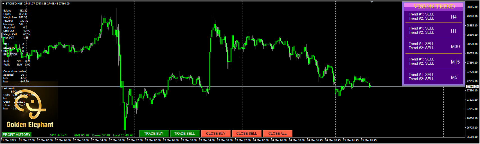Click the chart shift triangle marker at chart top
Image resolution: width=480 pixels, height=144 pixels.
[x=372, y=2]
